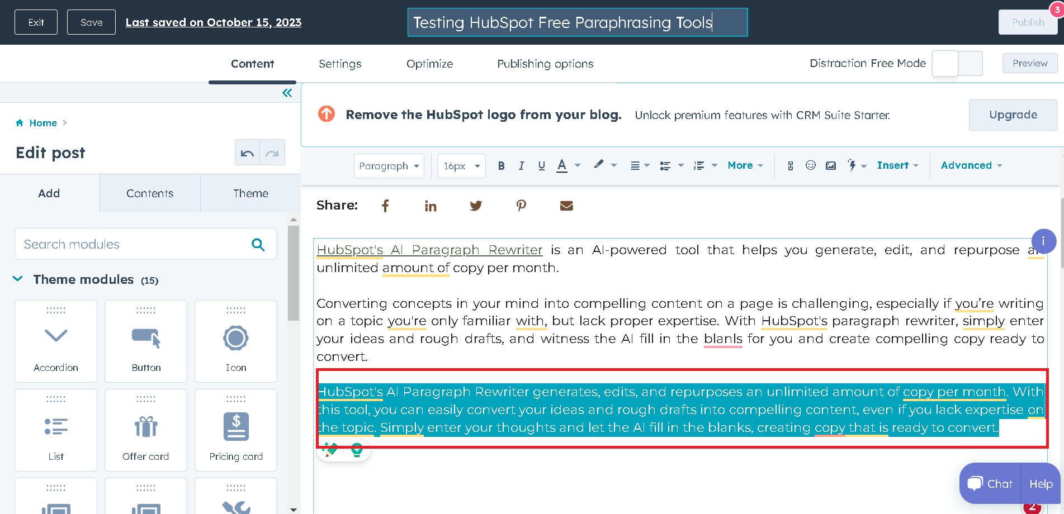
Task: Add the Icon module
Action: pyautogui.click(x=236, y=341)
